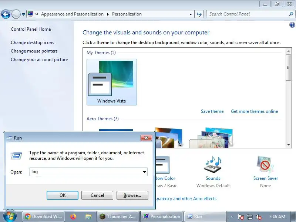The width and height of the screenshot is (296, 222).
Task: Select the Windows Vista theme
Action: point(112,82)
